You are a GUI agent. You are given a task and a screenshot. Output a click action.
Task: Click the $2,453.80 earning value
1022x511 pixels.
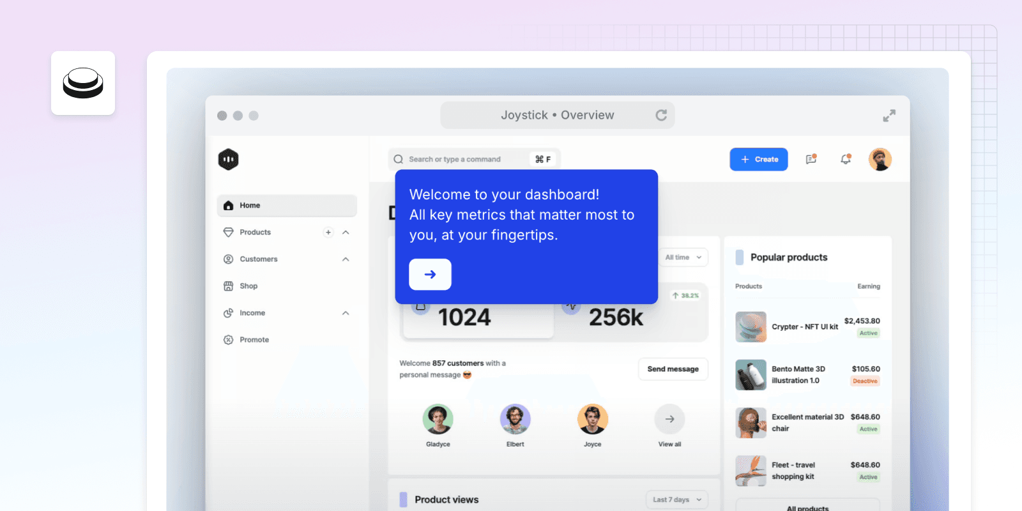[862, 321]
